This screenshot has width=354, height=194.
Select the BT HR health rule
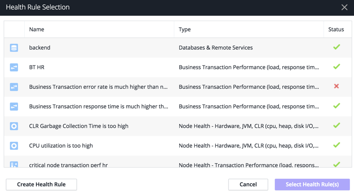(178, 67)
